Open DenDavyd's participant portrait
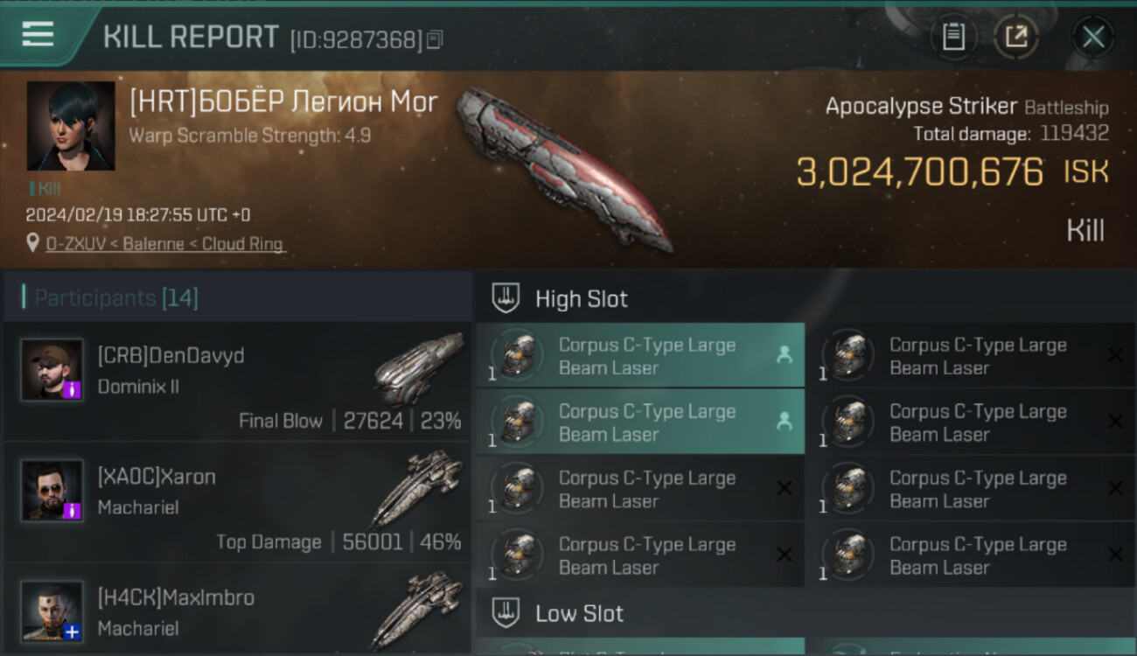Image resolution: width=1137 pixels, height=656 pixels. click(52, 370)
